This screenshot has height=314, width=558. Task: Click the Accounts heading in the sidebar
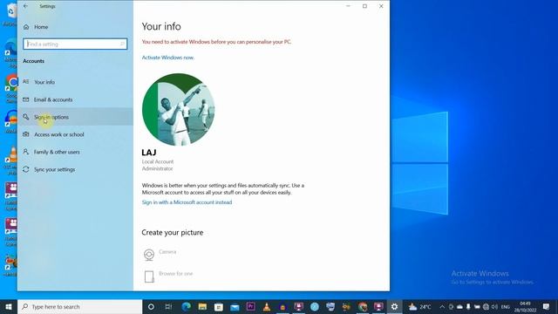pyautogui.click(x=33, y=61)
